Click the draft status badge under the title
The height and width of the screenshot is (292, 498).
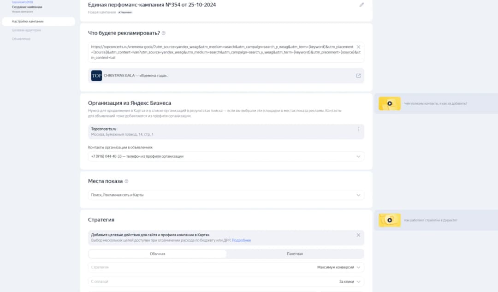coord(125,12)
